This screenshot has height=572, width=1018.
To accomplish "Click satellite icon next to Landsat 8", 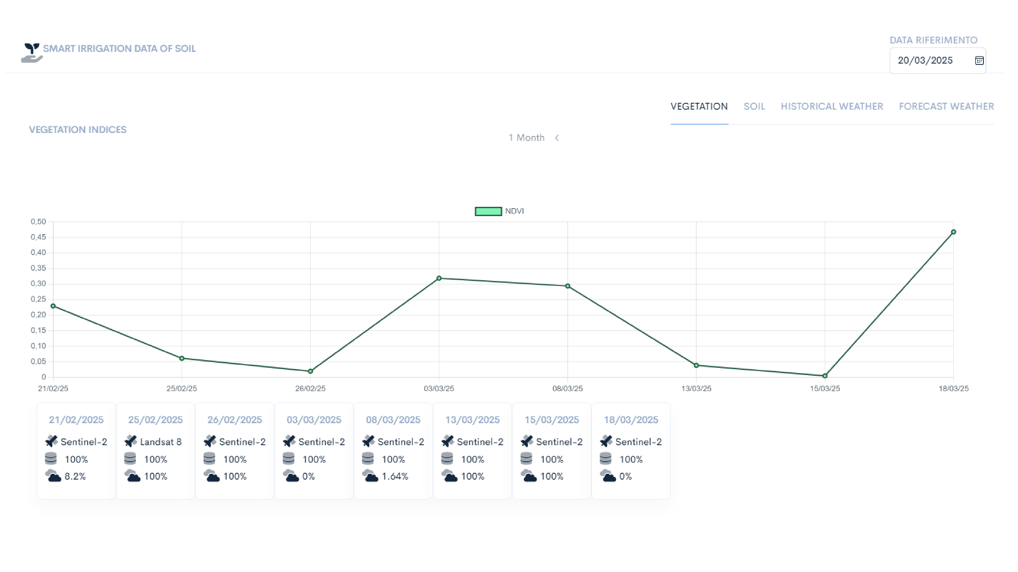I will pyautogui.click(x=130, y=441).
